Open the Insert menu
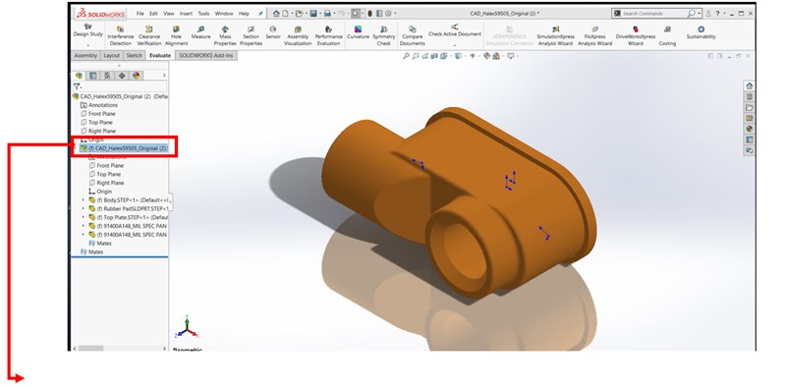The image size is (786, 387). pyautogui.click(x=186, y=14)
